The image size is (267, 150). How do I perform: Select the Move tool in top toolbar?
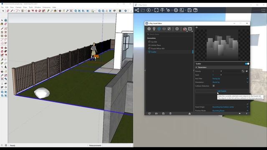36,11
